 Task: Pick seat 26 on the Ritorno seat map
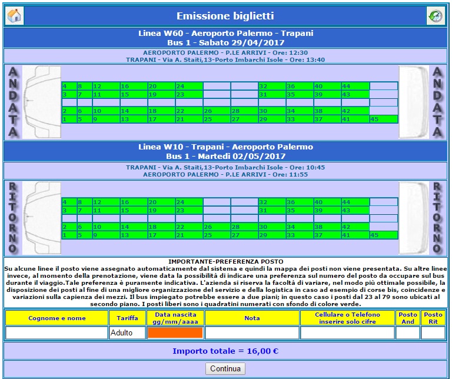tap(216, 227)
